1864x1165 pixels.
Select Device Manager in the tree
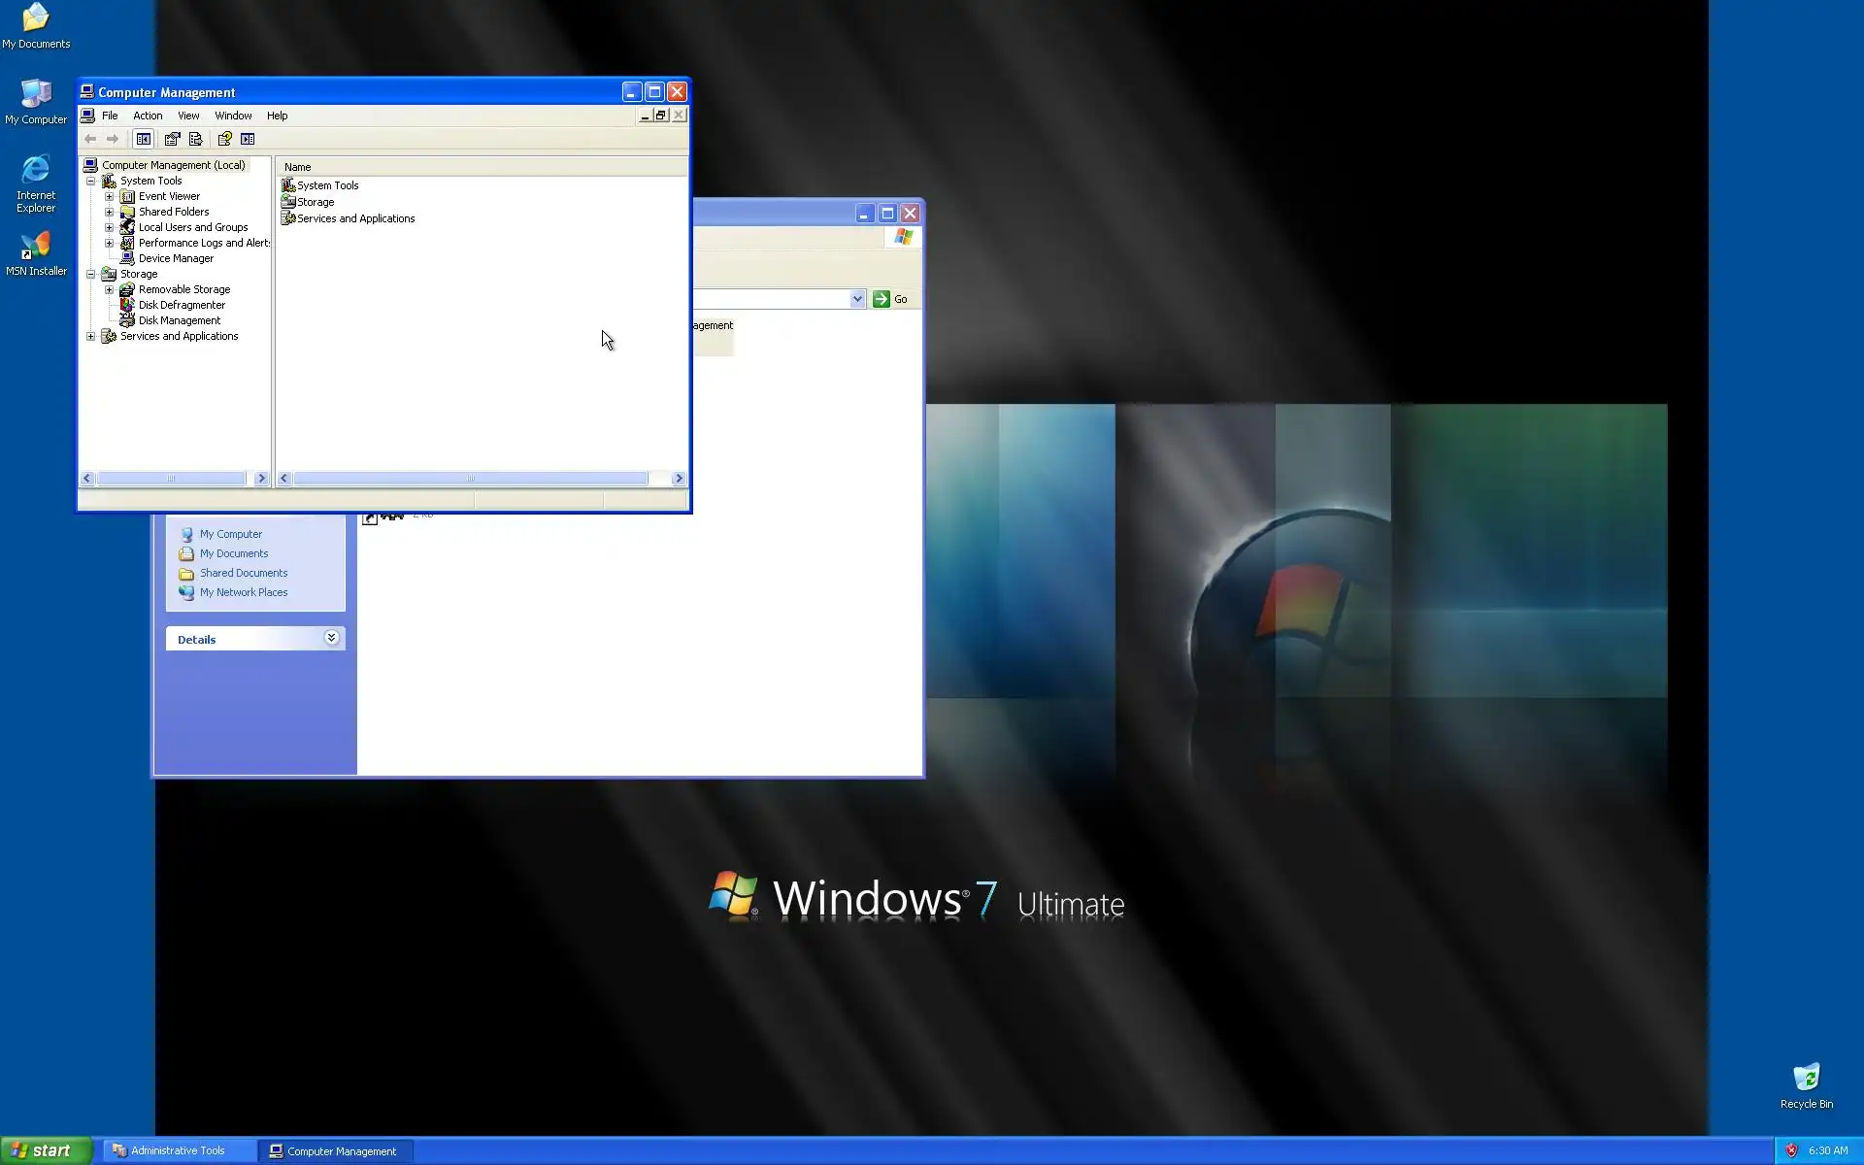(x=175, y=258)
